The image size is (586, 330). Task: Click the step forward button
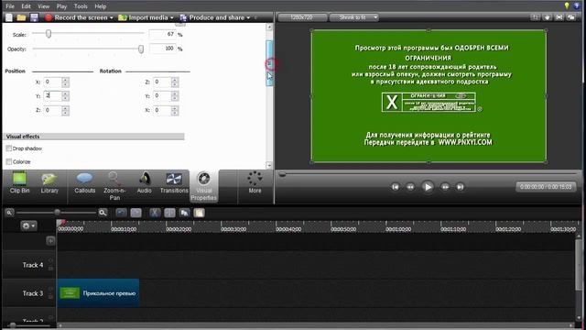[445, 187]
